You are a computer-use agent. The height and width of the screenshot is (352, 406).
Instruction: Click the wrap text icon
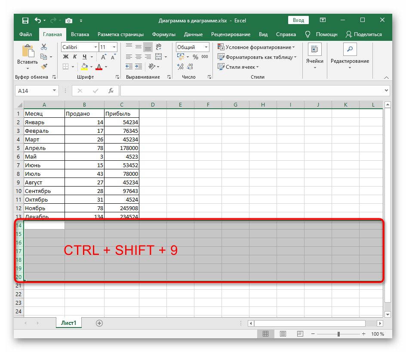158,47
